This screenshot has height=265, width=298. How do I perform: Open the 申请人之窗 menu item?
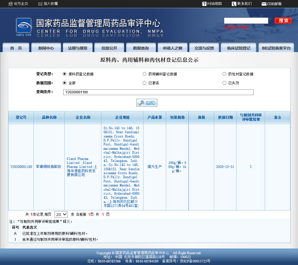(x=172, y=48)
